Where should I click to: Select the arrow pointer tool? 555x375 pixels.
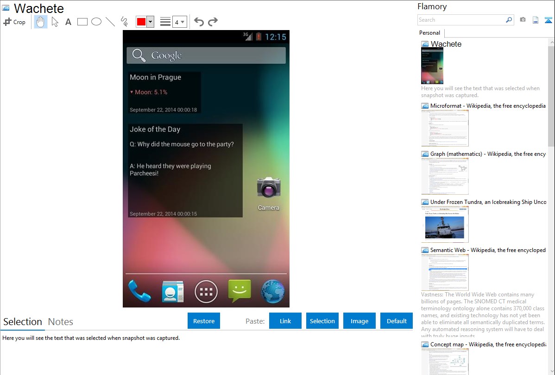coord(55,22)
